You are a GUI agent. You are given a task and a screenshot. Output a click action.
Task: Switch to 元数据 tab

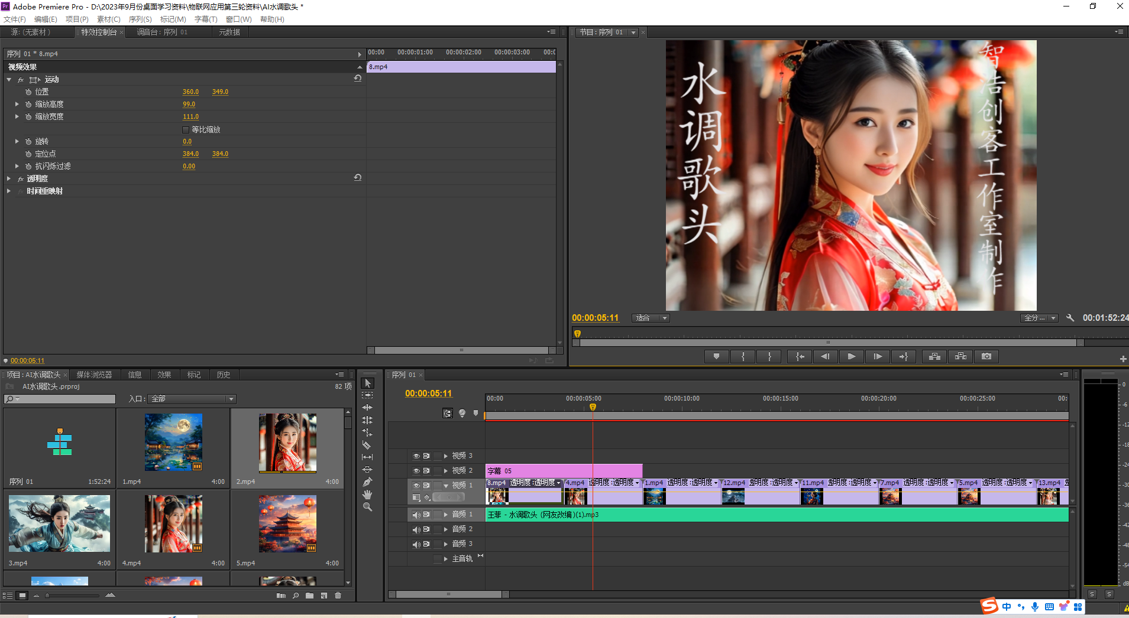(229, 32)
